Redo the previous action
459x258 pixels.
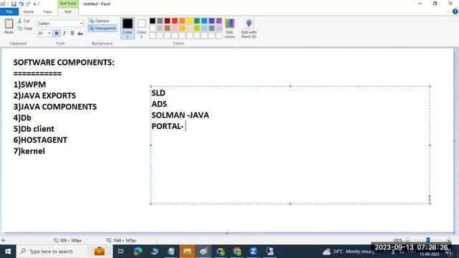coord(29,4)
